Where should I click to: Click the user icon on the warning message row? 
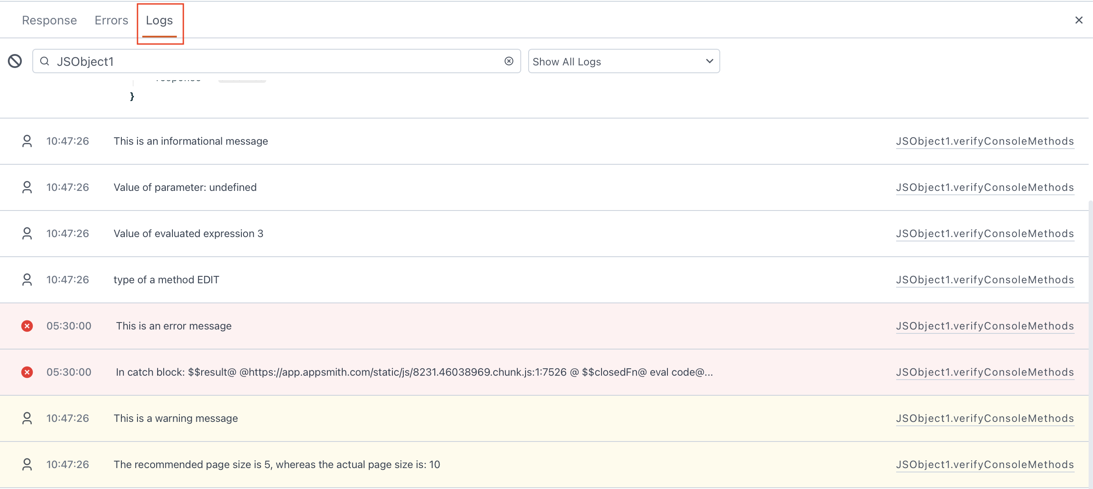(27, 418)
